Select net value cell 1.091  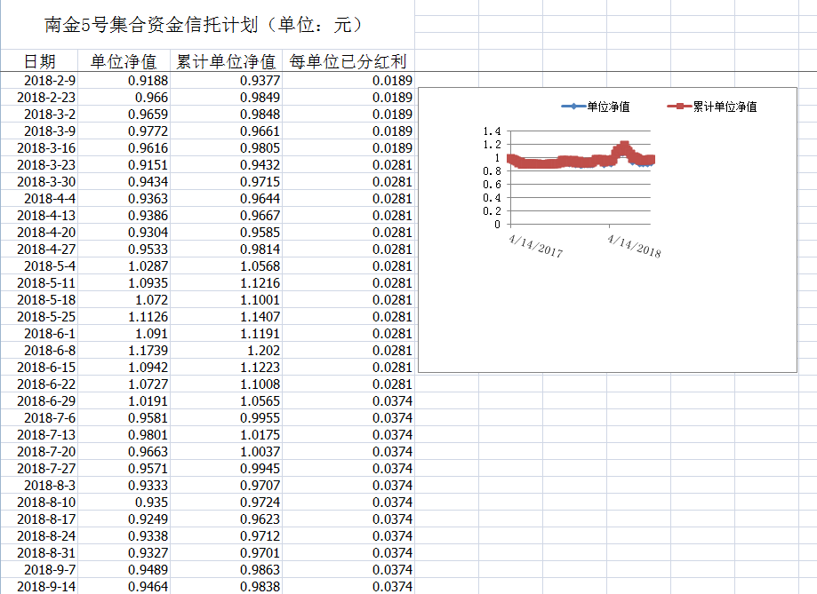(124, 334)
